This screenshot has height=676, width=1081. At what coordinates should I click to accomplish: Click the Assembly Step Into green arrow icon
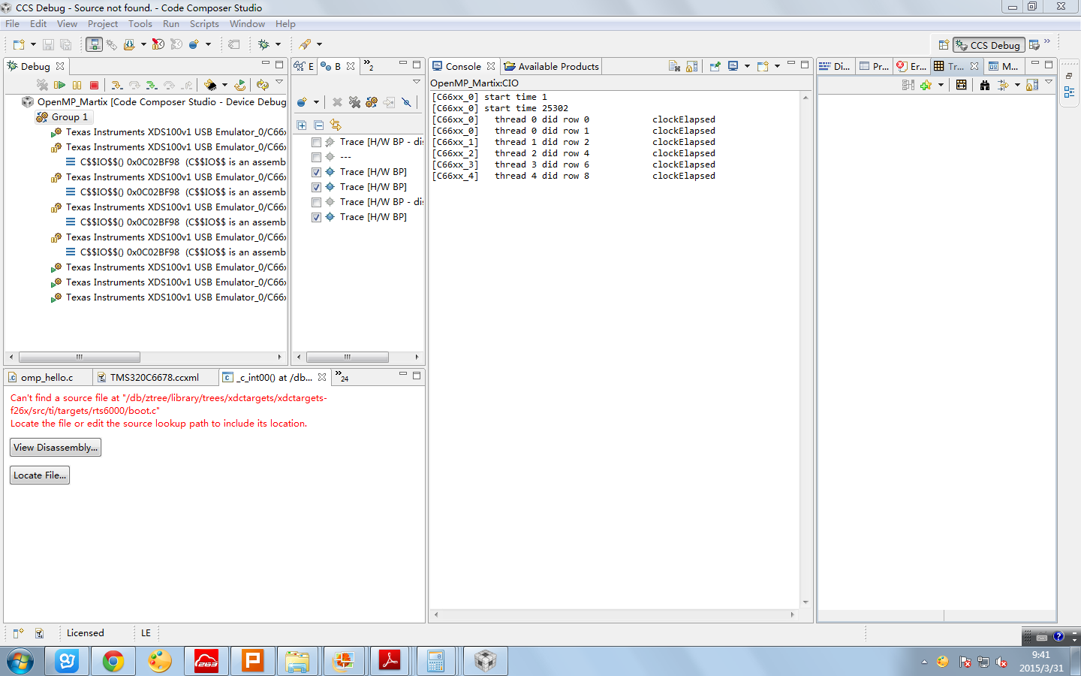pyautogui.click(x=152, y=85)
